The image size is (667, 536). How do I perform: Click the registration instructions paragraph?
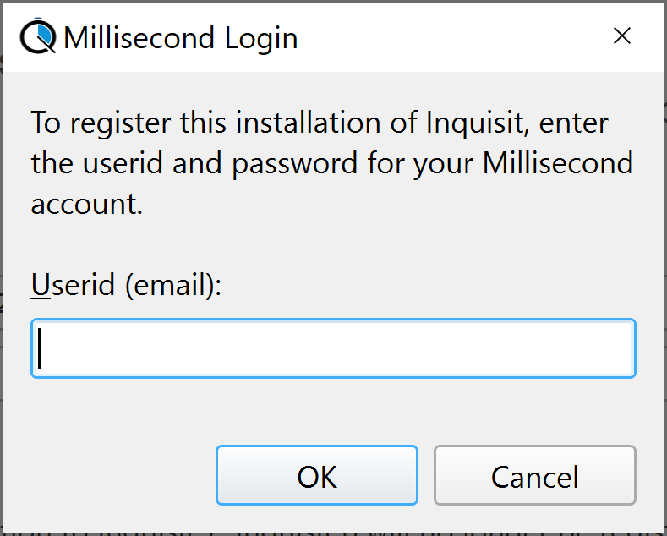[x=331, y=163]
